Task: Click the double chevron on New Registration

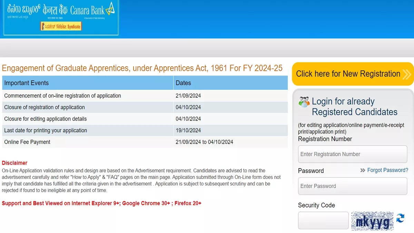Action: [407, 74]
